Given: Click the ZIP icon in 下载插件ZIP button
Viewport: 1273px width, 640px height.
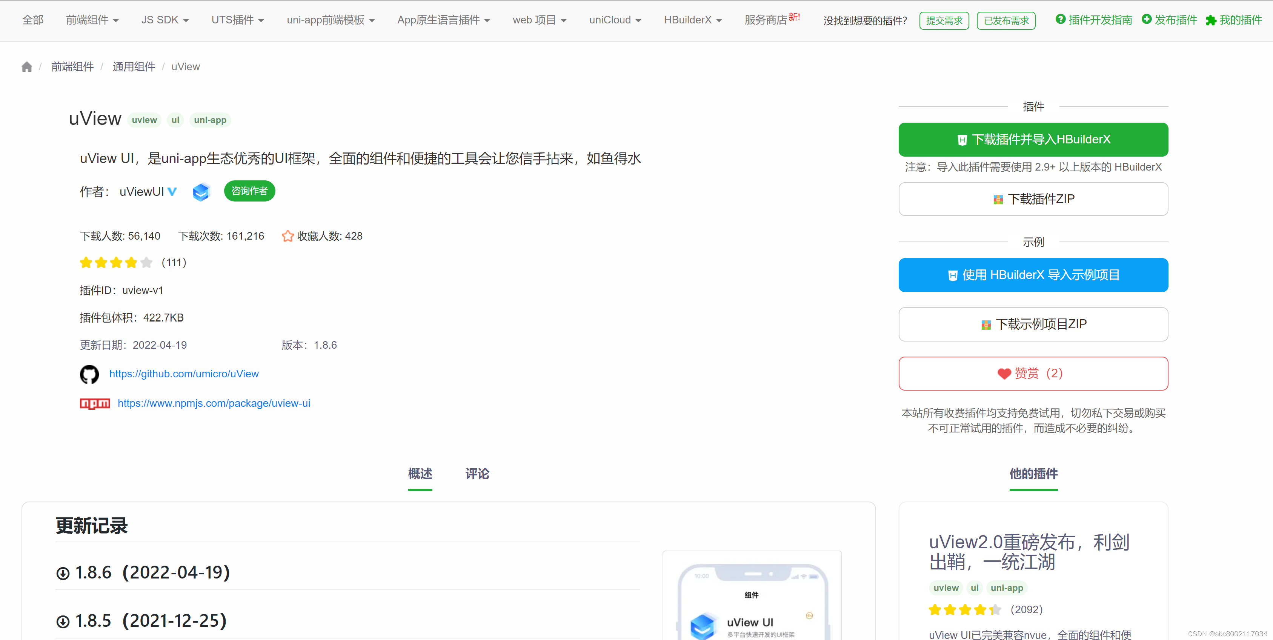Looking at the screenshot, I should click(x=998, y=199).
